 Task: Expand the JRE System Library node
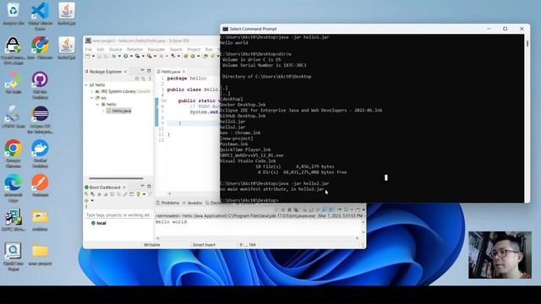coord(92,91)
